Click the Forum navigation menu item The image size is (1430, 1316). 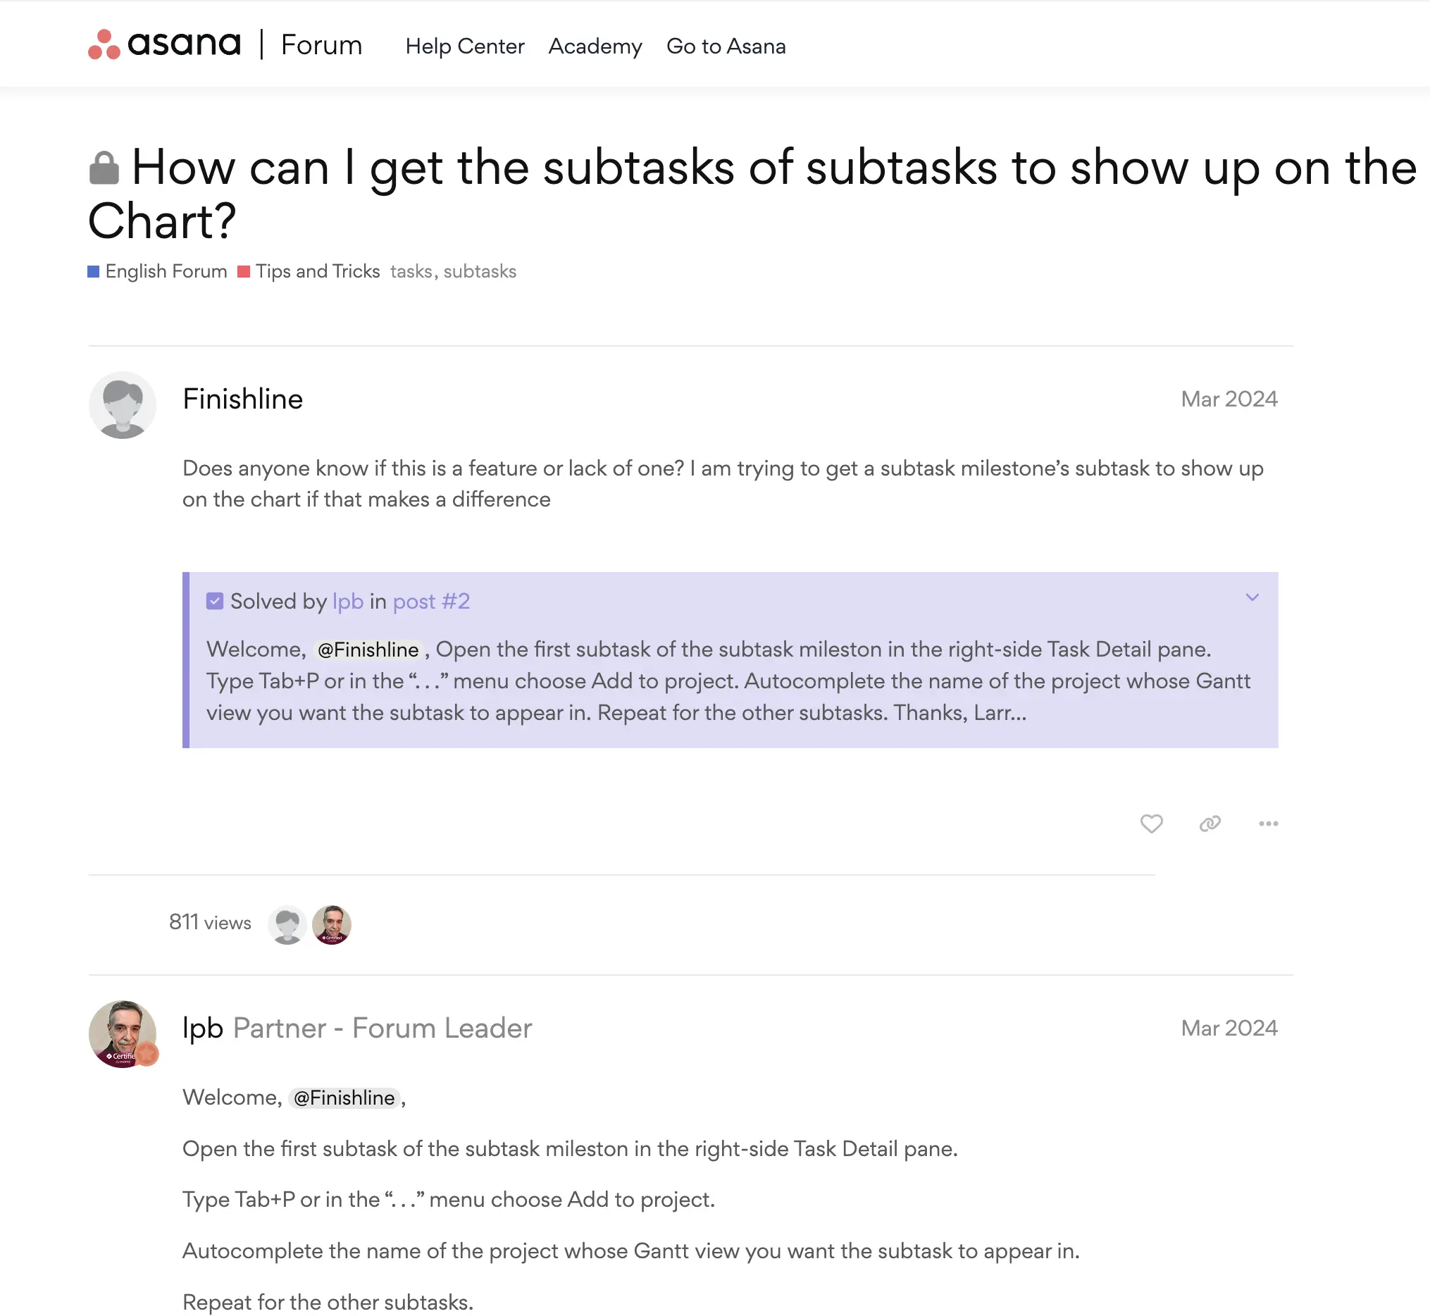[316, 45]
